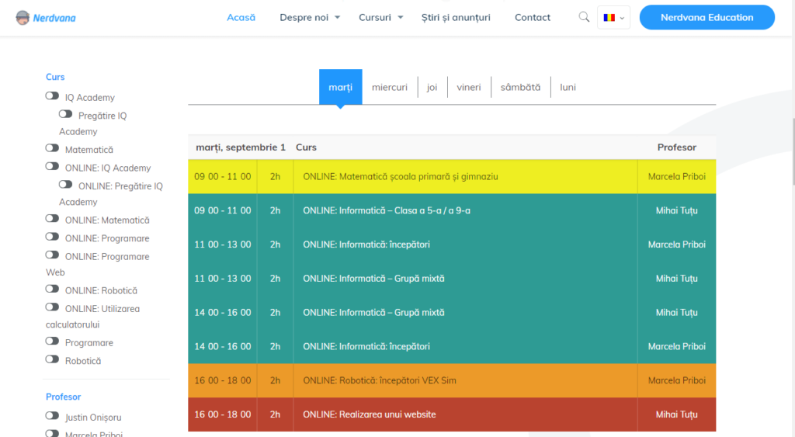Open the search magnifier icon
This screenshot has height=437, width=795.
pos(584,17)
